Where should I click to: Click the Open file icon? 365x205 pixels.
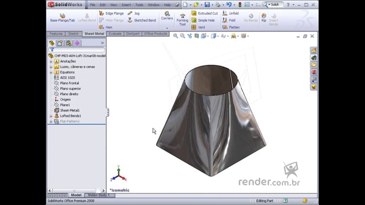tap(196, 5)
